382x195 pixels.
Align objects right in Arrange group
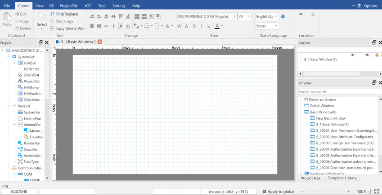click(x=92, y=17)
